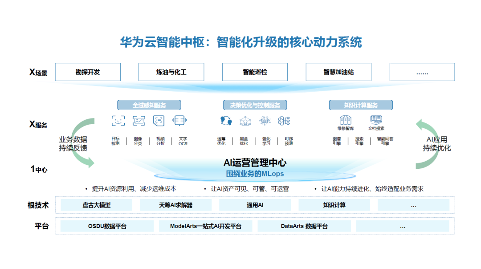
Task: Click the 维修智库 caption text
Action: tap(346, 128)
